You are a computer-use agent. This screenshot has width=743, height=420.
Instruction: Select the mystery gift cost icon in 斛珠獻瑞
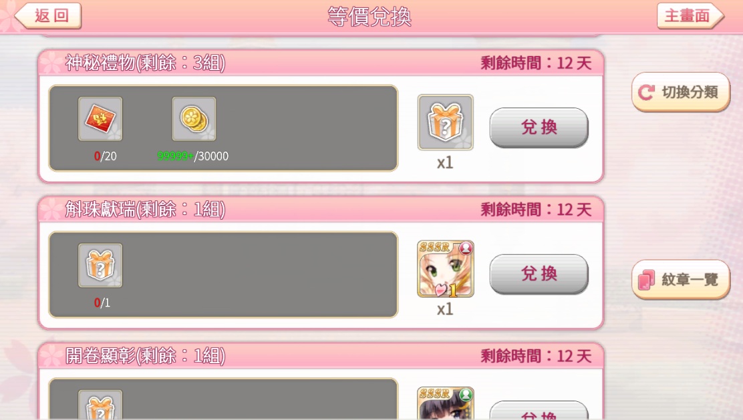coord(100,265)
